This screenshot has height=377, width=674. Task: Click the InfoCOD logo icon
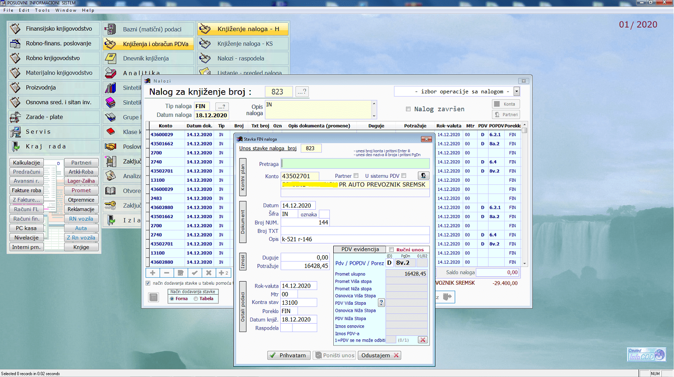(x=646, y=354)
